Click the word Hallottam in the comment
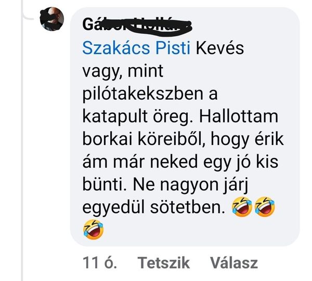 click(239, 116)
